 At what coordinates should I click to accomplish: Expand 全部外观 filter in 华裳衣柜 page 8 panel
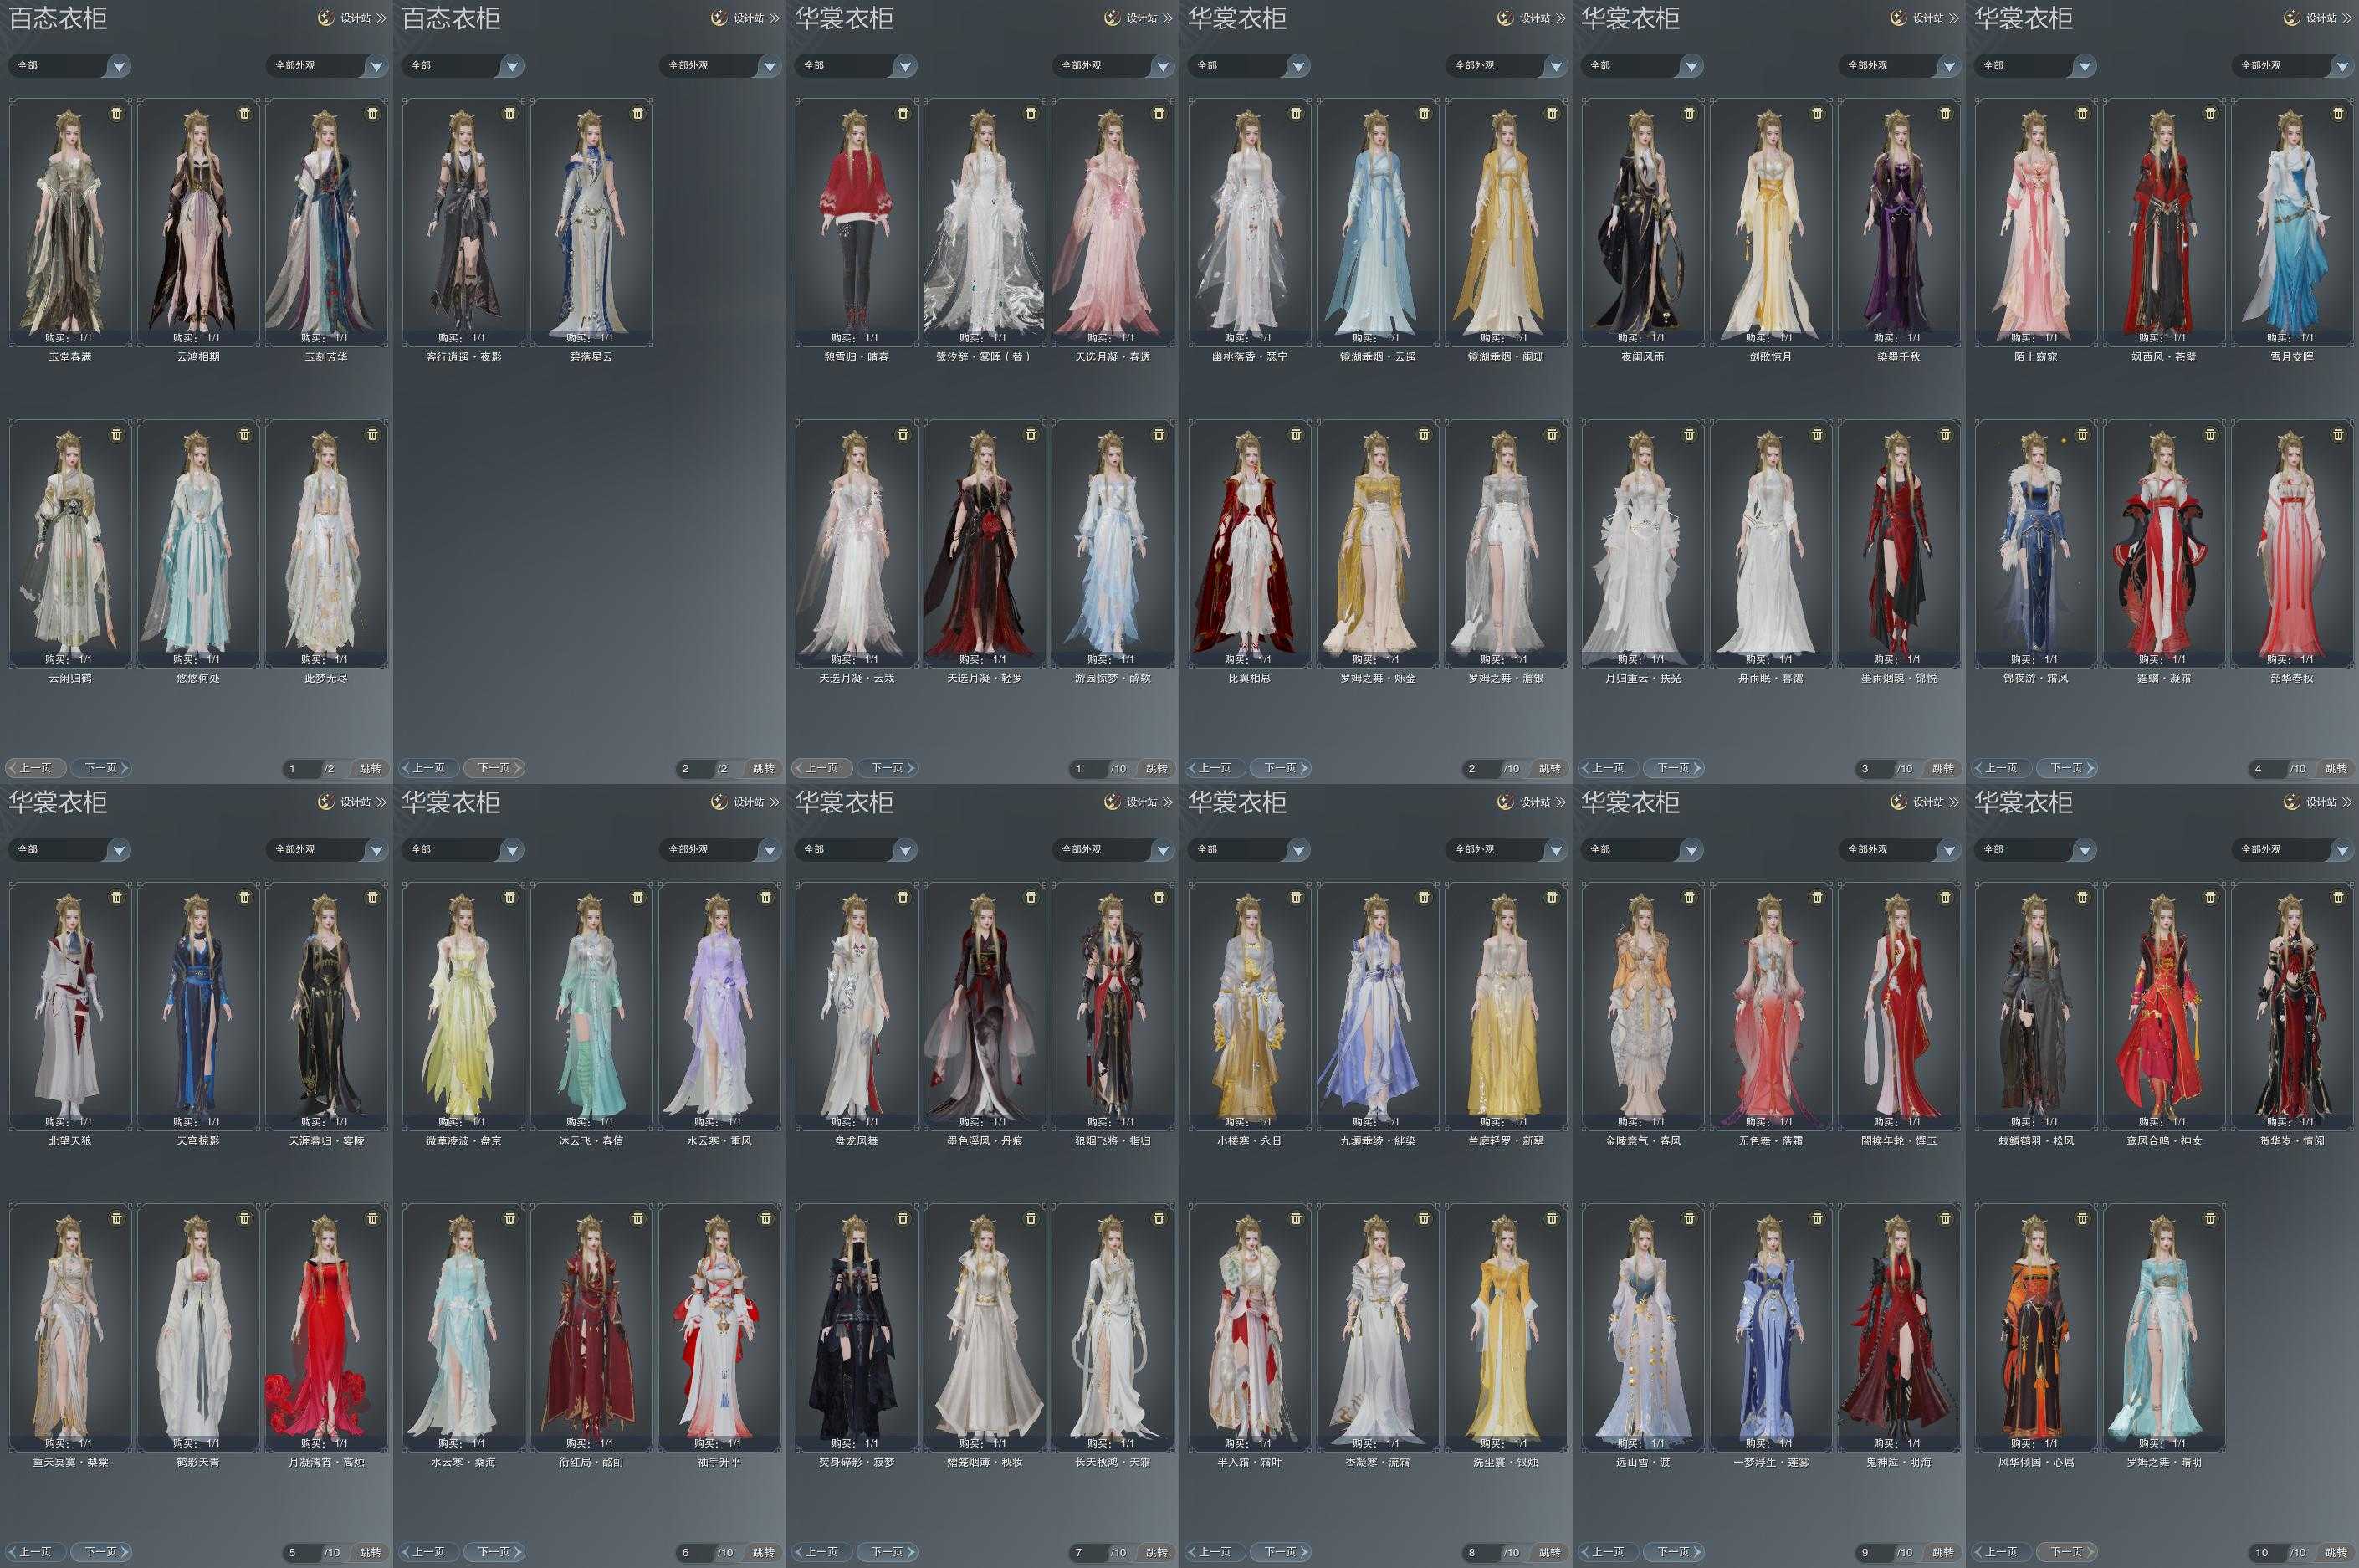[1554, 850]
